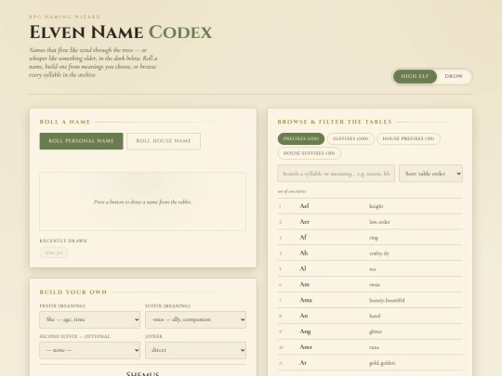The height and width of the screenshot is (376, 502).
Task: Open the Sort: table order dropdown
Action: pyautogui.click(x=430, y=174)
